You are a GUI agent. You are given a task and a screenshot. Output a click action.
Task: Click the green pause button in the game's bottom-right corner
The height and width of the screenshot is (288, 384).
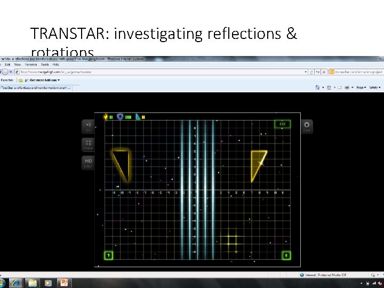pyautogui.click(x=286, y=255)
